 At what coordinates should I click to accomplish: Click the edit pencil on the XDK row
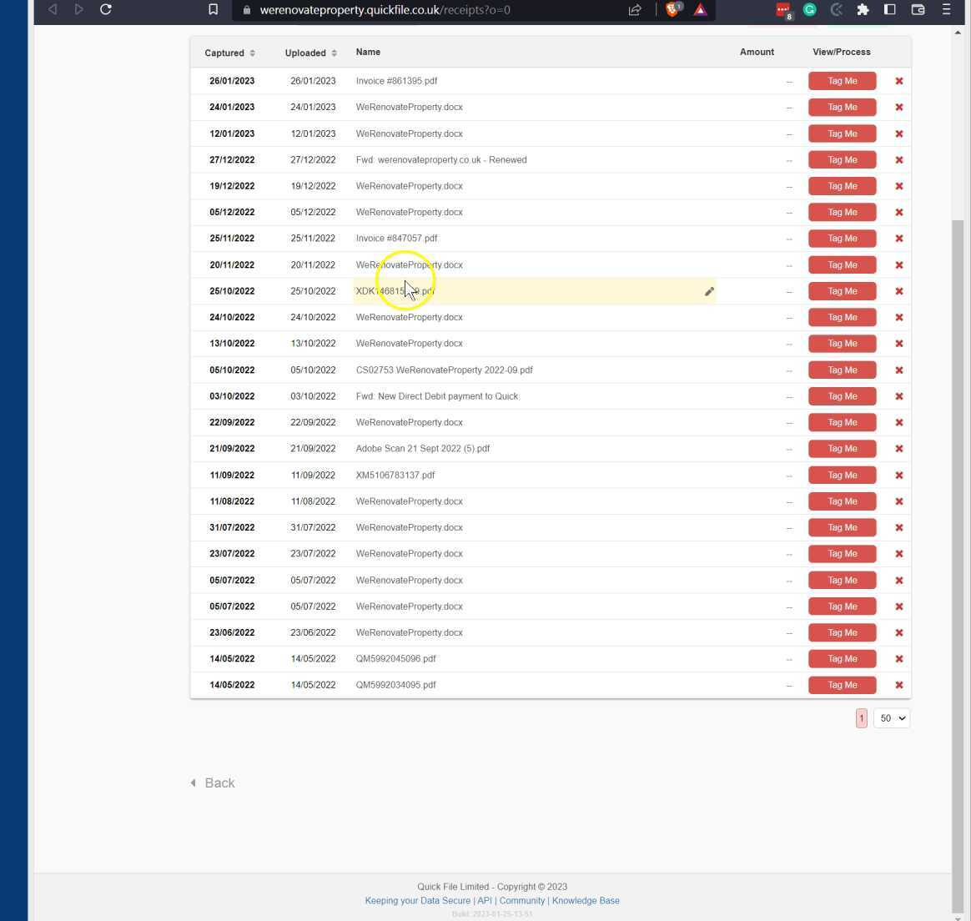tap(709, 292)
